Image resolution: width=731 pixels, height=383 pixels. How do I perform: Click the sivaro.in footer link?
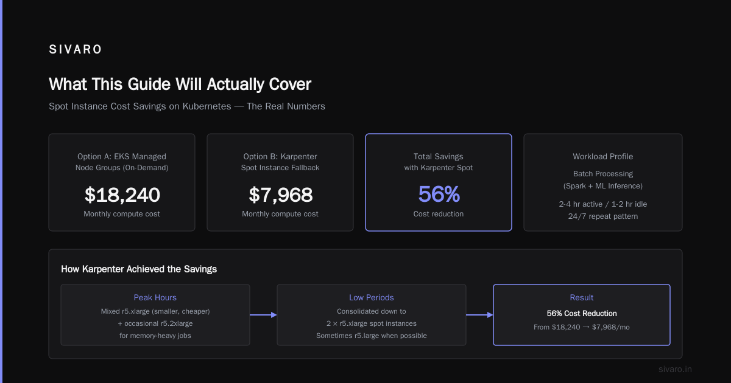676,369
